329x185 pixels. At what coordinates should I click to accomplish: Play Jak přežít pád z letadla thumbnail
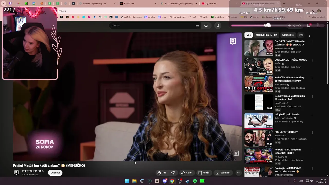point(259,121)
